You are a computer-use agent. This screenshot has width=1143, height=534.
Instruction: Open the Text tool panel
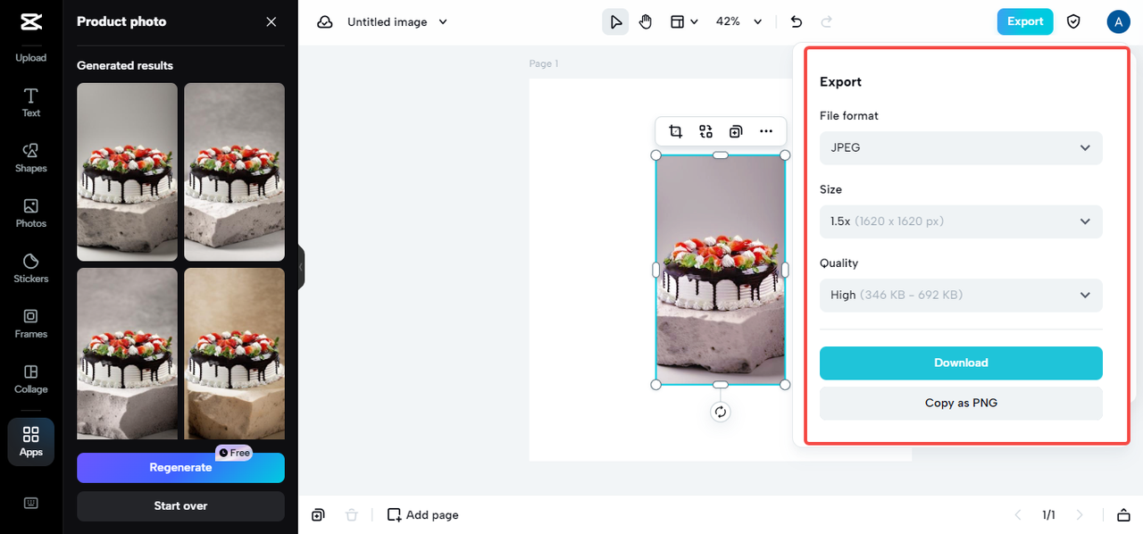tap(30, 103)
